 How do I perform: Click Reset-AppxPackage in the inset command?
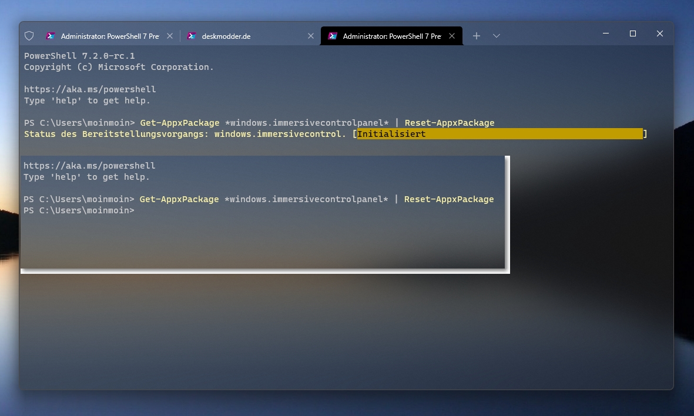pyautogui.click(x=449, y=199)
